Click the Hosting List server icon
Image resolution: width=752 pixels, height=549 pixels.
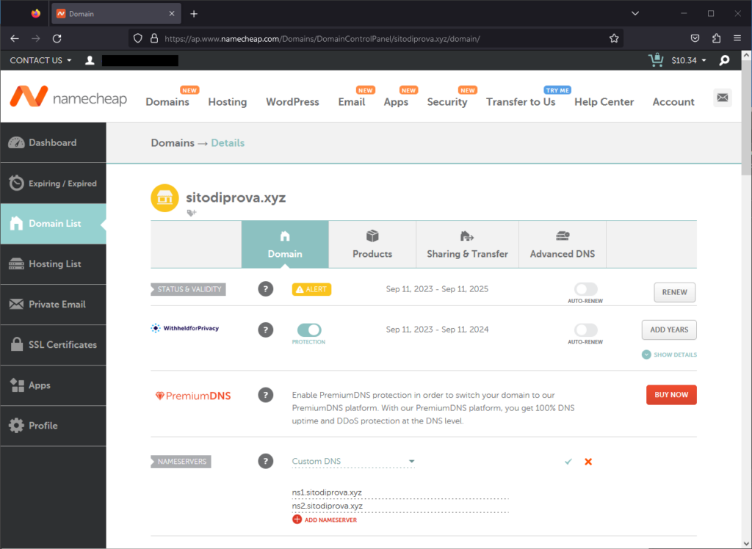(16, 263)
